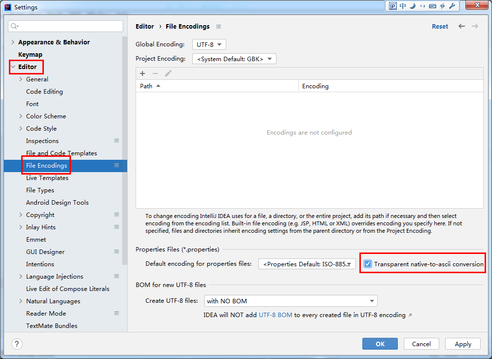Viewport: 492px width, 359px height.
Task: Toggle the Chinese 中 input mode icon
Action: [403, 6]
